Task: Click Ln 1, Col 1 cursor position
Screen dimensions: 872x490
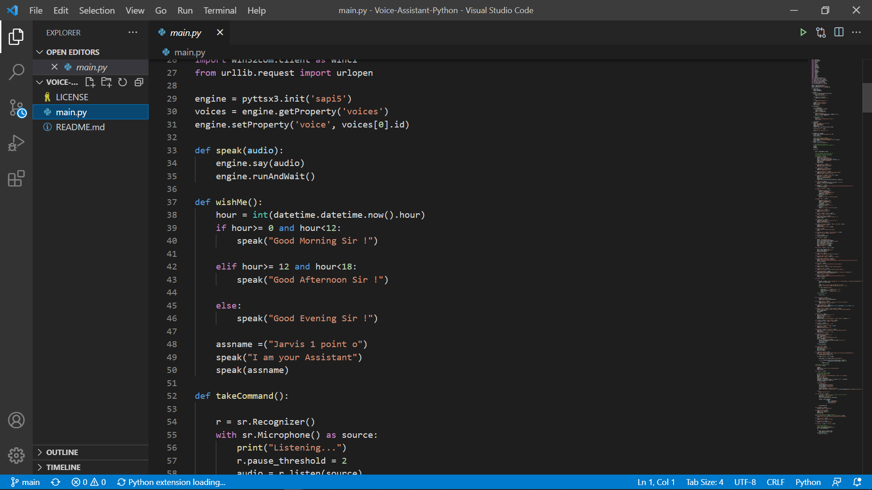Action: click(656, 482)
